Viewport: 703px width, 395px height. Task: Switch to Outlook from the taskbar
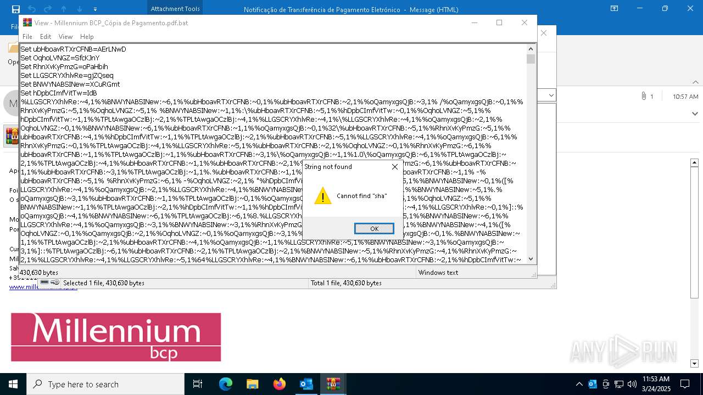(x=306, y=384)
